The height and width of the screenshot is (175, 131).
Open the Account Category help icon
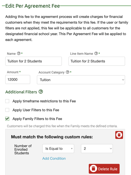click(x=67, y=72)
